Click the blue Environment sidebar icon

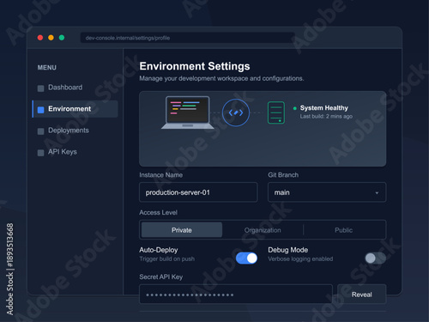pyautogui.click(x=41, y=110)
